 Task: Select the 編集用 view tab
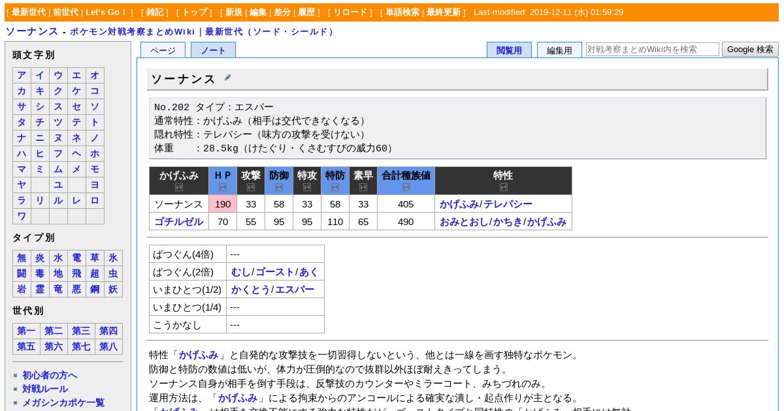pyautogui.click(x=559, y=50)
